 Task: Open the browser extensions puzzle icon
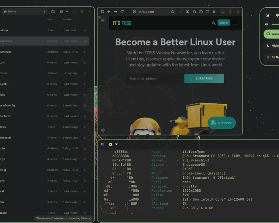tap(194, 12)
